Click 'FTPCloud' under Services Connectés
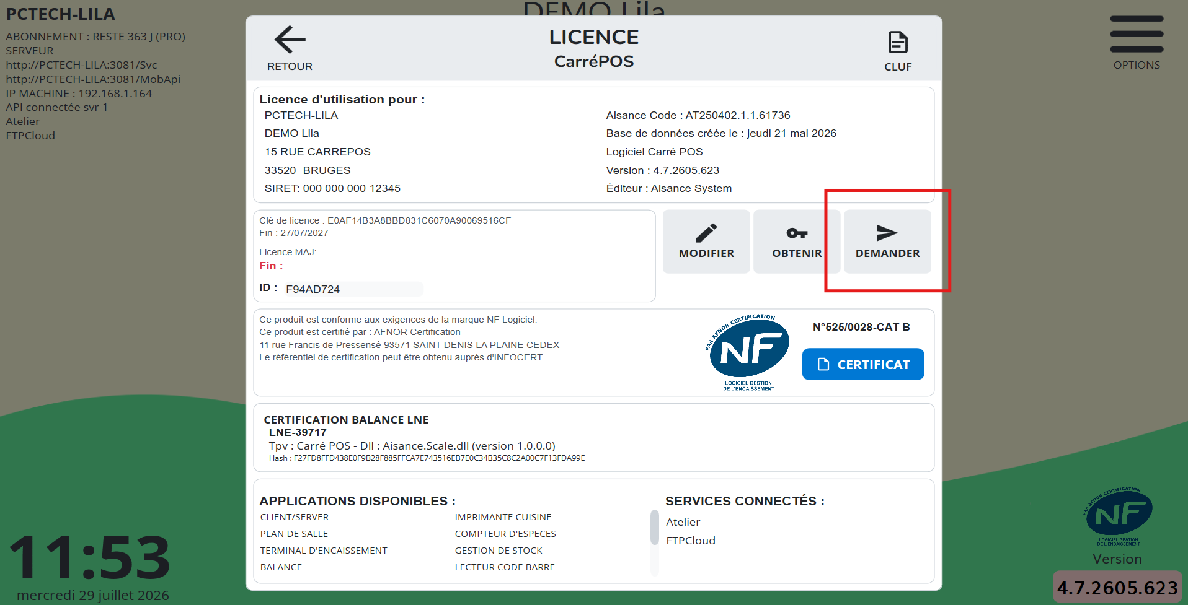This screenshot has height=605, width=1188. click(x=691, y=541)
